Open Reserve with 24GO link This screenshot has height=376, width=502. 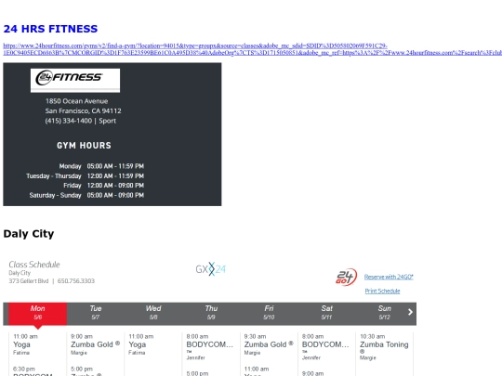(x=389, y=277)
